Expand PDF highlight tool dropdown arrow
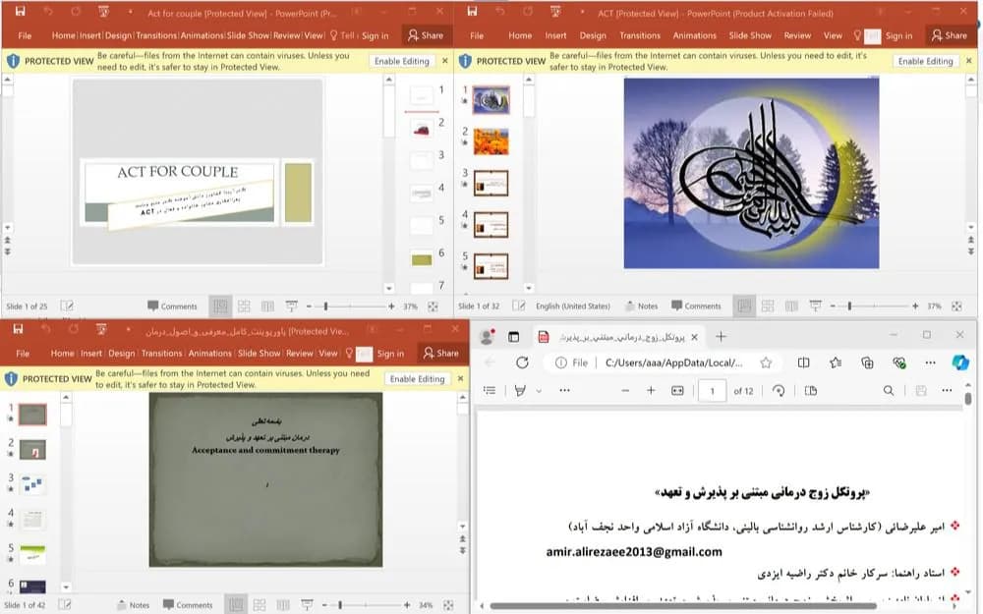983x614 pixels. point(539,391)
